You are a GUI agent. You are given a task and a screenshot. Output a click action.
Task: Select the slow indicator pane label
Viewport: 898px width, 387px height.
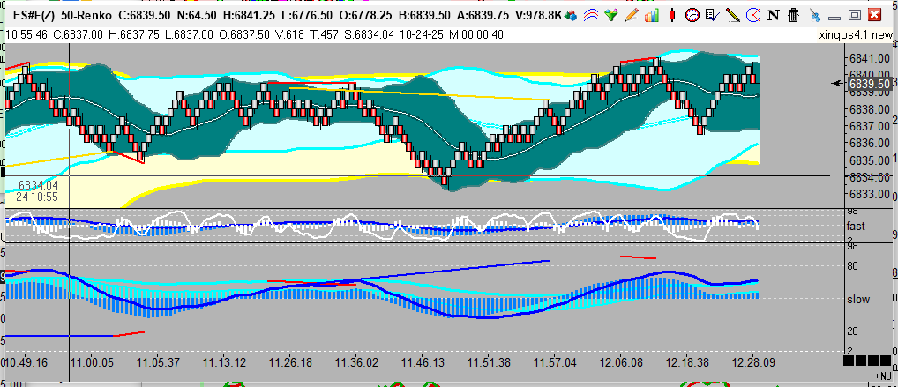click(x=857, y=299)
